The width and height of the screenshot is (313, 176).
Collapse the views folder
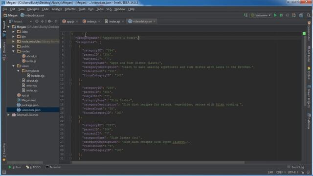[13, 66]
